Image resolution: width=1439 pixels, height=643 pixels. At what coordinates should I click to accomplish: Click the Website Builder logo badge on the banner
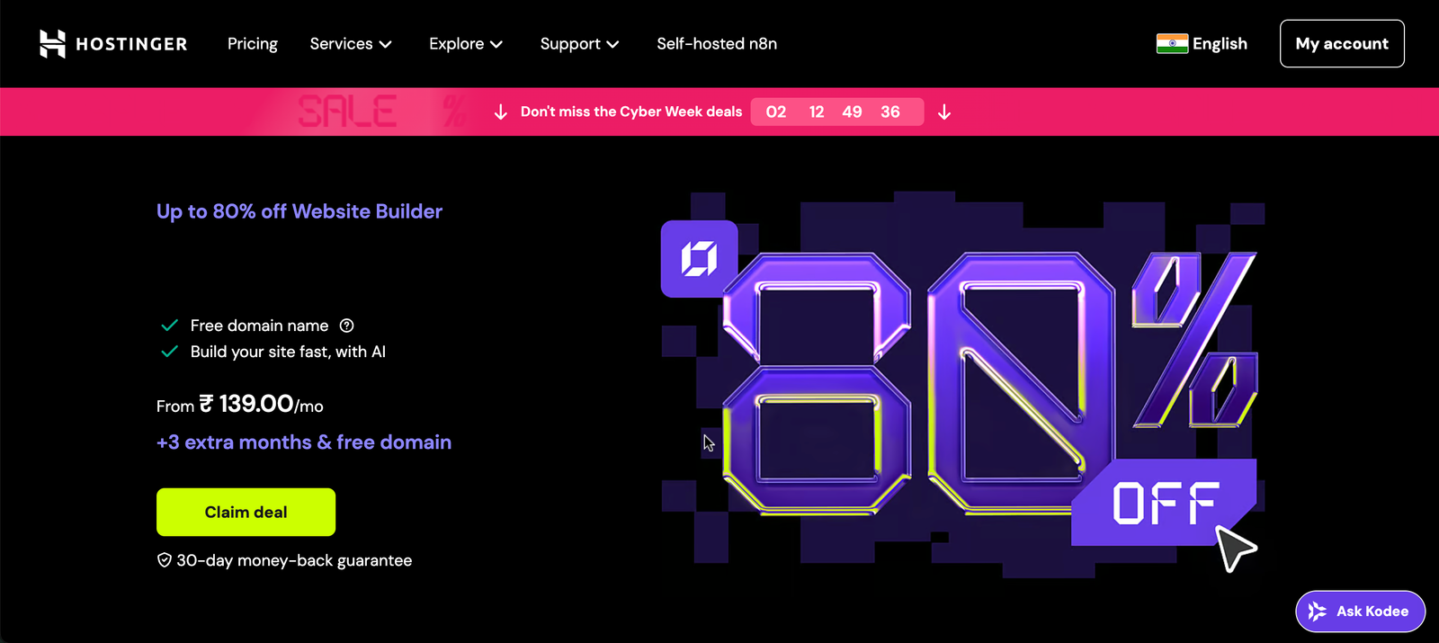click(x=700, y=259)
